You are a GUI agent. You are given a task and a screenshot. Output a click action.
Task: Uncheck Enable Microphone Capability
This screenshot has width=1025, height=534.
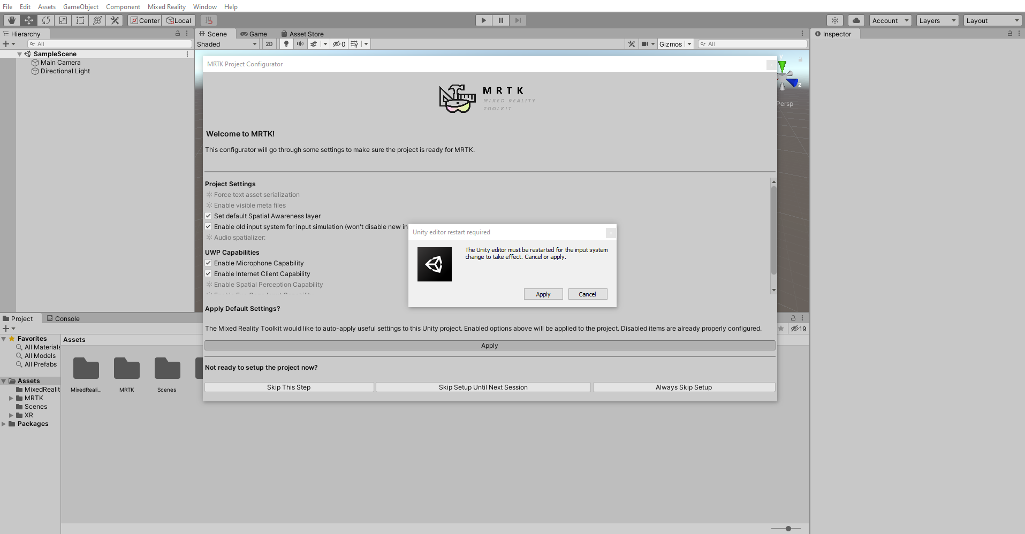pyautogui.click(x=208, y=263)
